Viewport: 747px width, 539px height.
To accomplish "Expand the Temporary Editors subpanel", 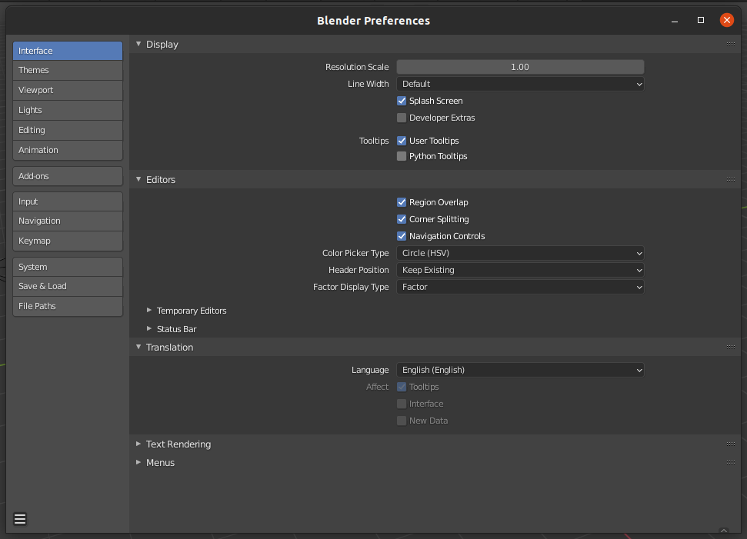I will [149, 310].
